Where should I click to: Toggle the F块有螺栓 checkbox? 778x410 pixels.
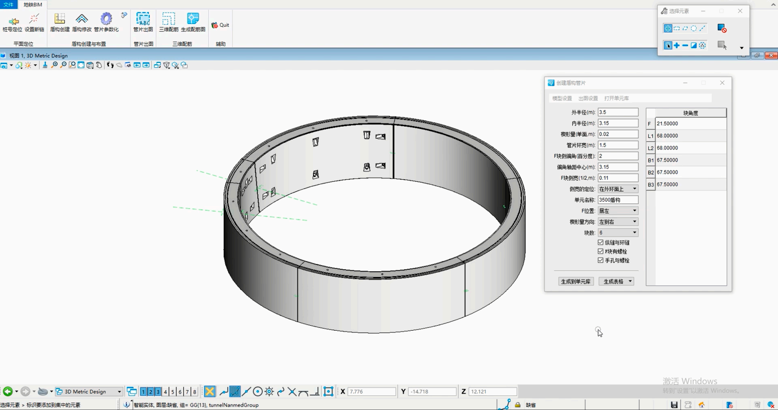[x=601, y=251]
